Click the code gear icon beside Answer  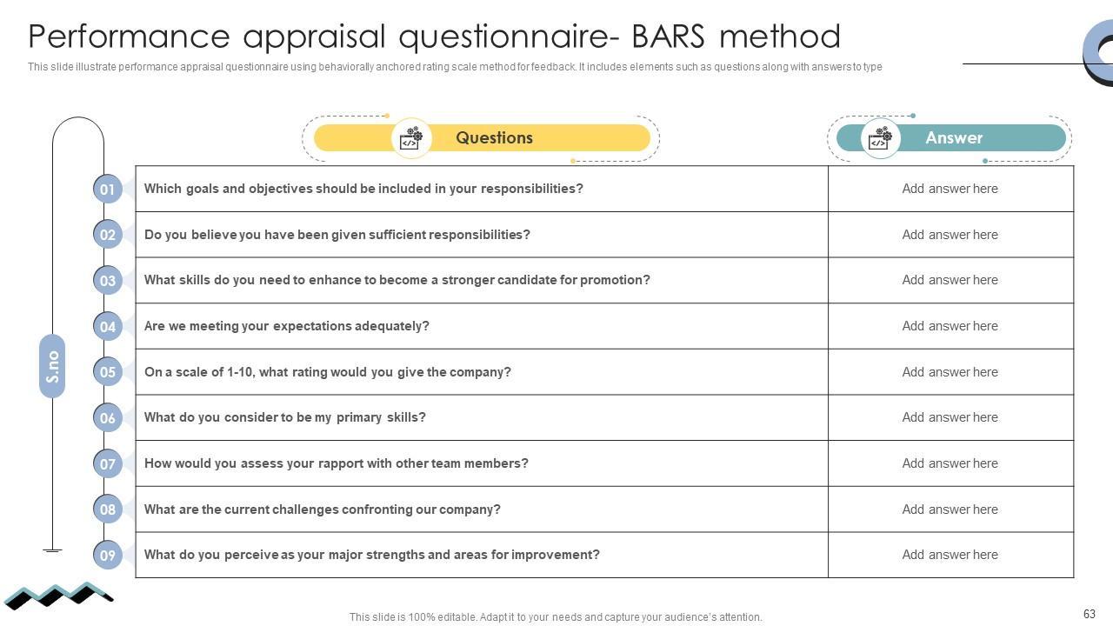[x=880, y=138]
